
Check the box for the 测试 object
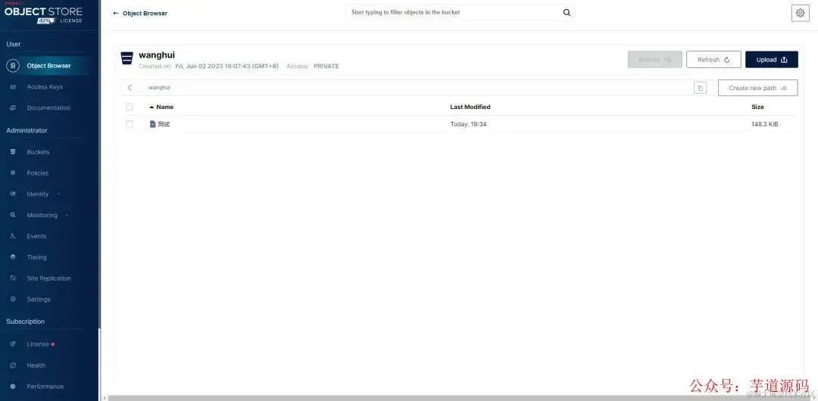130,124
